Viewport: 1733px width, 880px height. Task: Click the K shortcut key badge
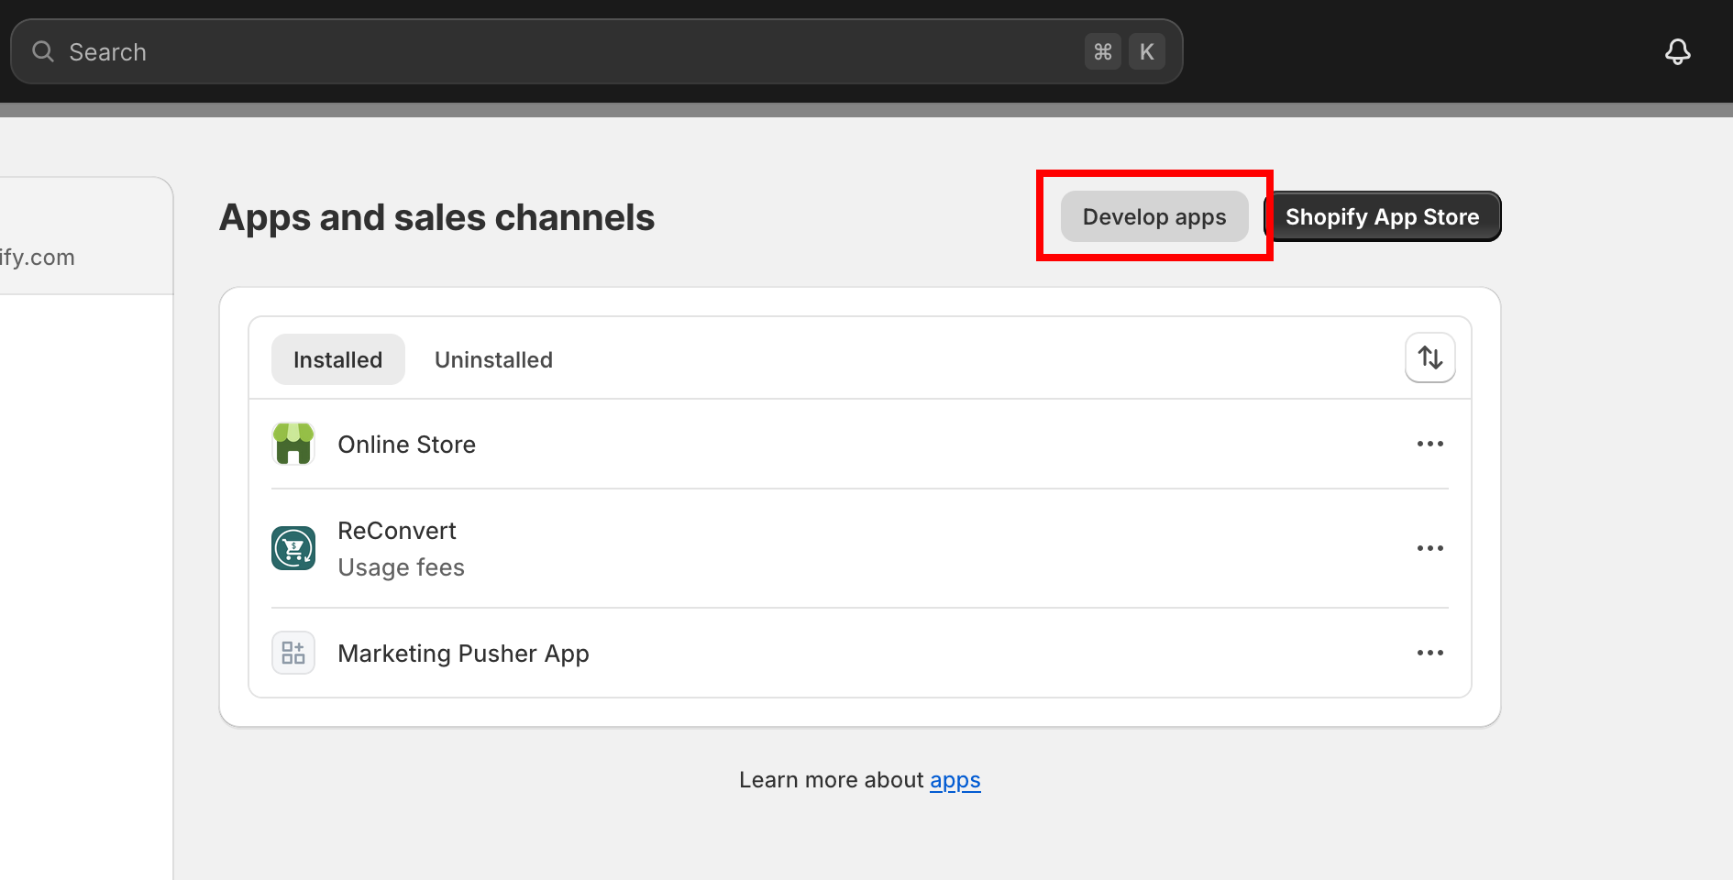pos(1146,51)
